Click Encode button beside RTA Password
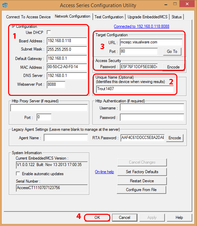Image resolution: width=197 pixels, height=226 pixels. [x=175, y=138]
